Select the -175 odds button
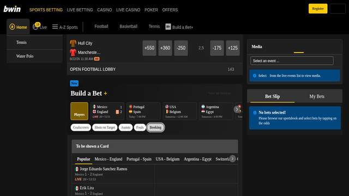 [217, 48]
